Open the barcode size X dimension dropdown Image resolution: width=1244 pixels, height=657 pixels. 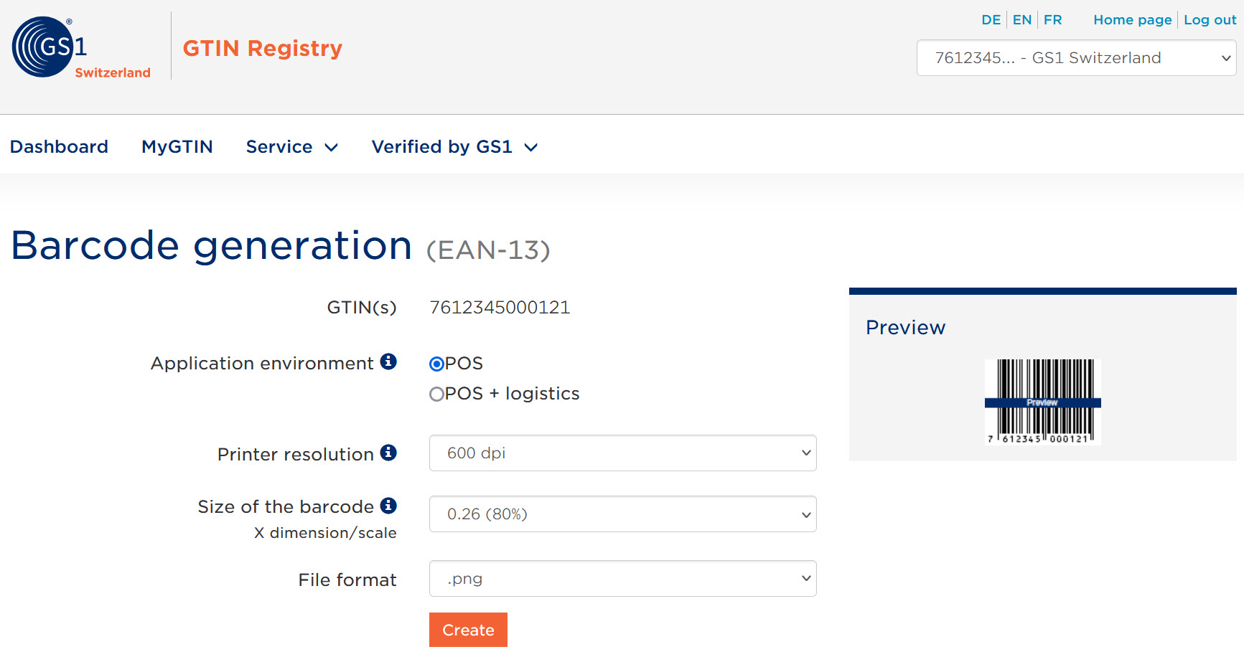[x=622, y=514]
